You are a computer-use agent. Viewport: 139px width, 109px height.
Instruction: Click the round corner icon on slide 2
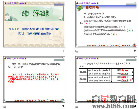[134, 45]
